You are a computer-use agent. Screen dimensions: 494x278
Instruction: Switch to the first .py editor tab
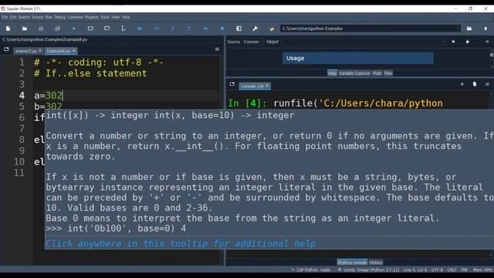[25, 51]
